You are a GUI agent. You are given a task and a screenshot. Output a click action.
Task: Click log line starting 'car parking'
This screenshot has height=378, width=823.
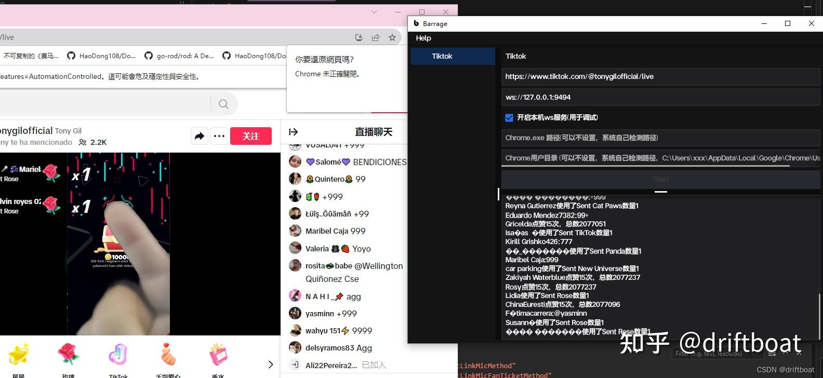(572, 268)
